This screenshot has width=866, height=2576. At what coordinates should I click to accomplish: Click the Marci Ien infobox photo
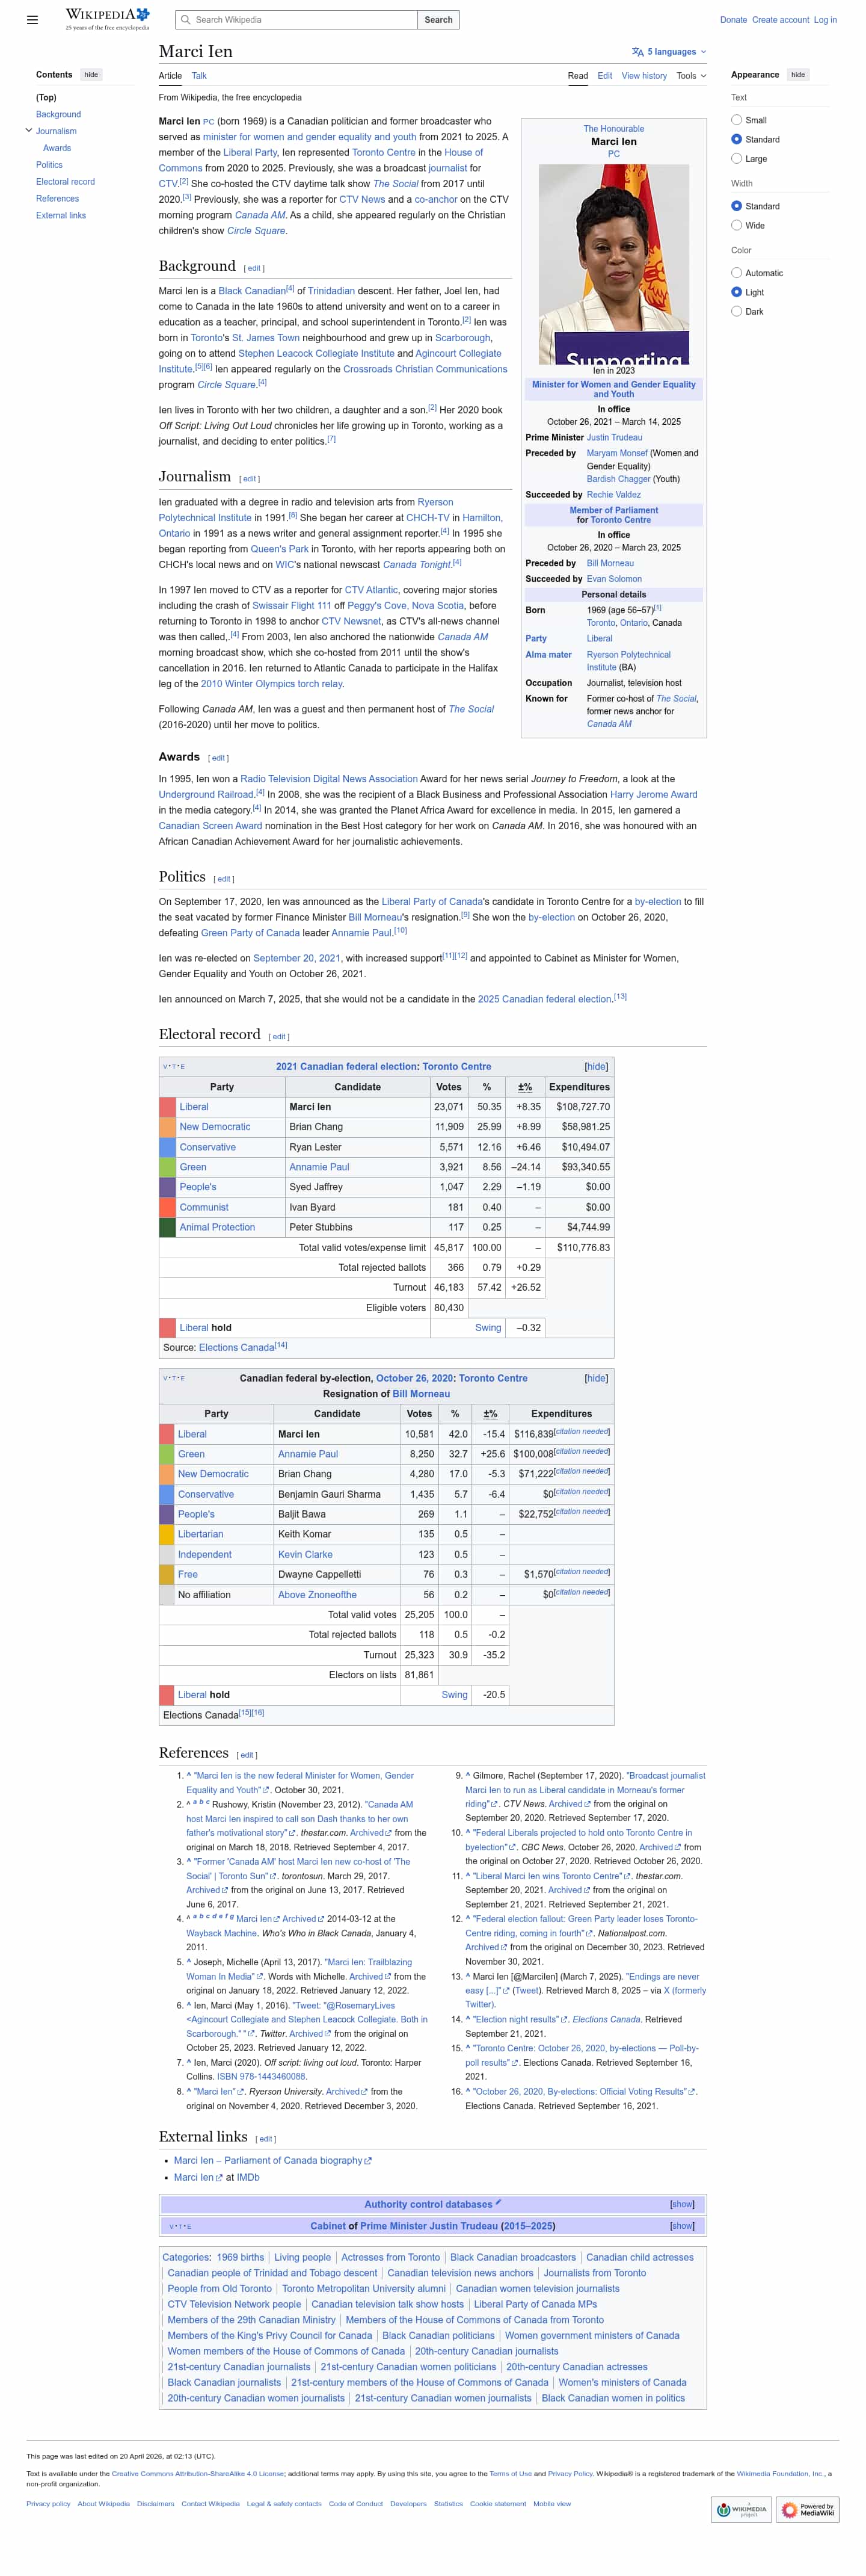[x=614, y=264]
